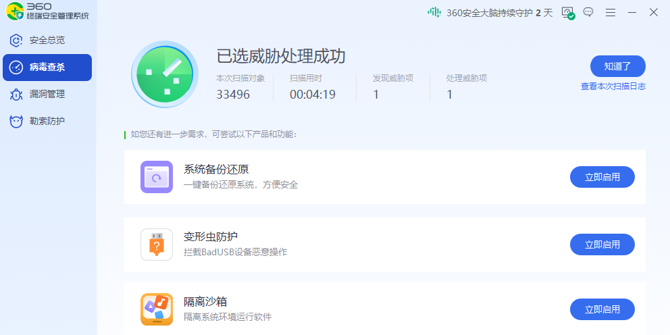Screen dimensions: 670x335
Task: Click the 勒索防护 sidebar icon
Action: point(16,121)
